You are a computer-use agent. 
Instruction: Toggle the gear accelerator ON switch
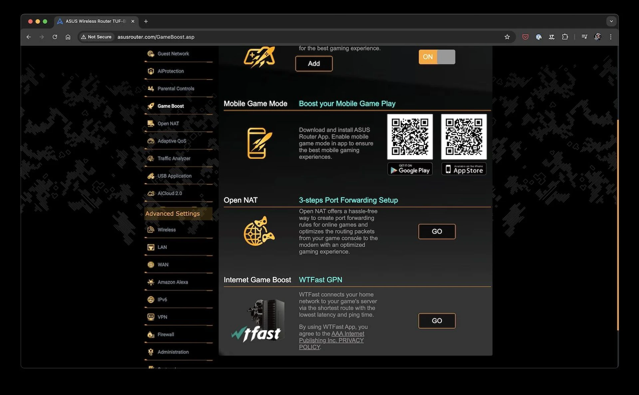(437, 57)
